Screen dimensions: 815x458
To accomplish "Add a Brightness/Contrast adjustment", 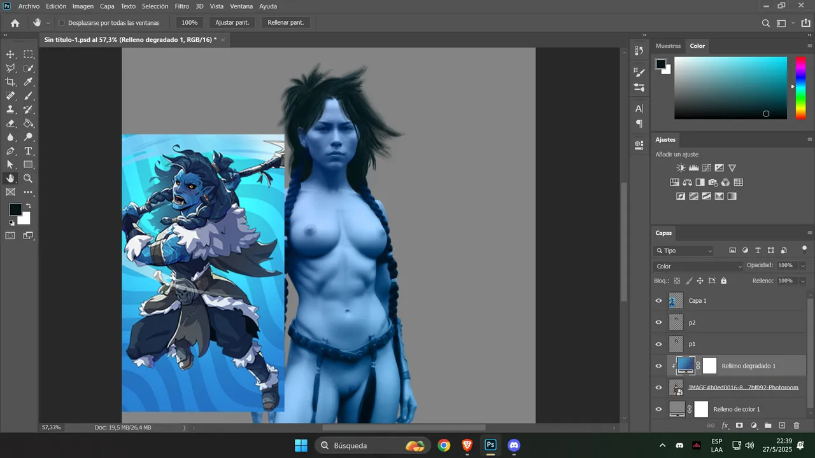I will tap(681, 168).
